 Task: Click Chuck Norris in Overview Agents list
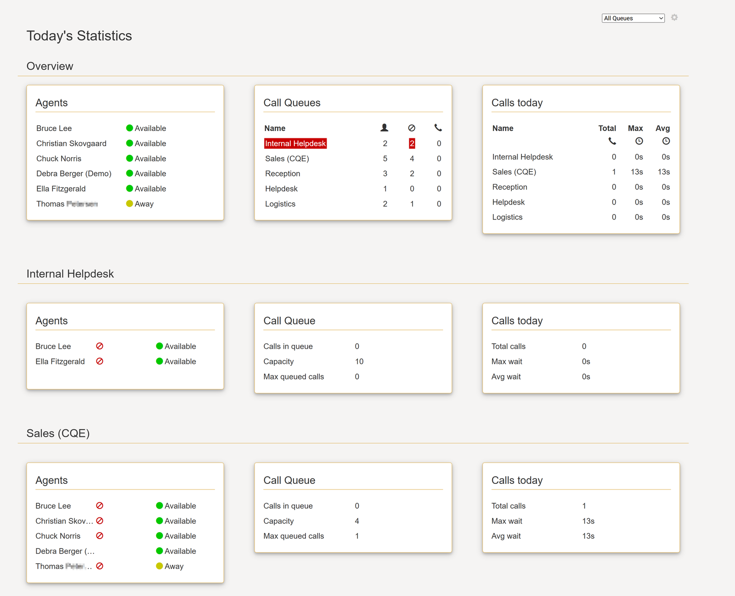(x=59, y=159)
